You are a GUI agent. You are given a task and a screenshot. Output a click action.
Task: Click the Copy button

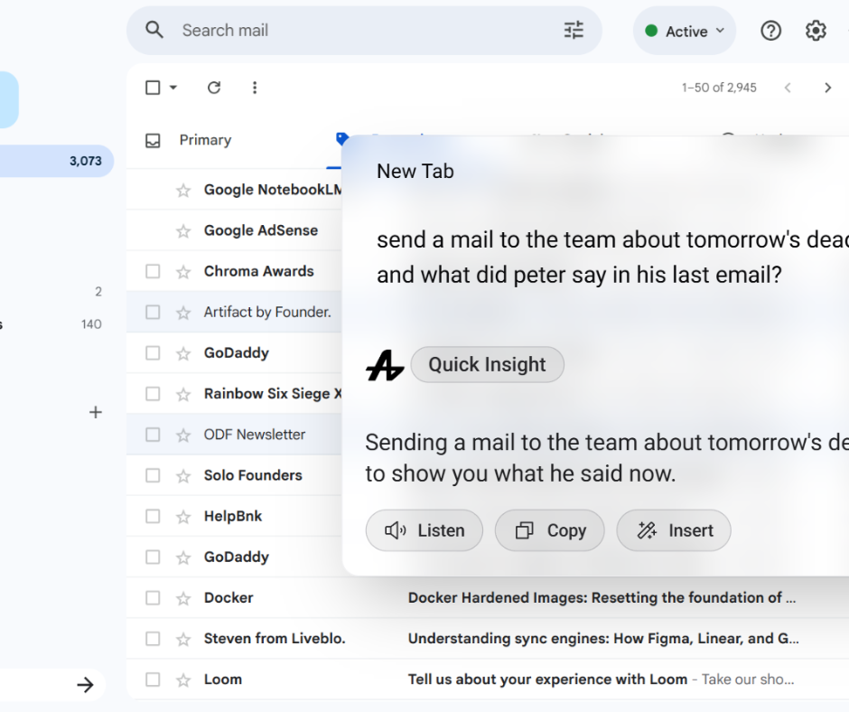549,530
